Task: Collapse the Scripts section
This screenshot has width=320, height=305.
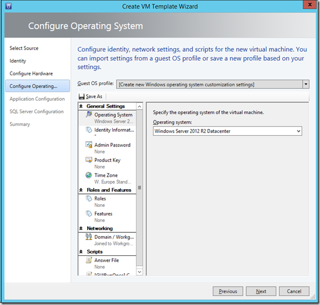Action: [x=81, y=252]
